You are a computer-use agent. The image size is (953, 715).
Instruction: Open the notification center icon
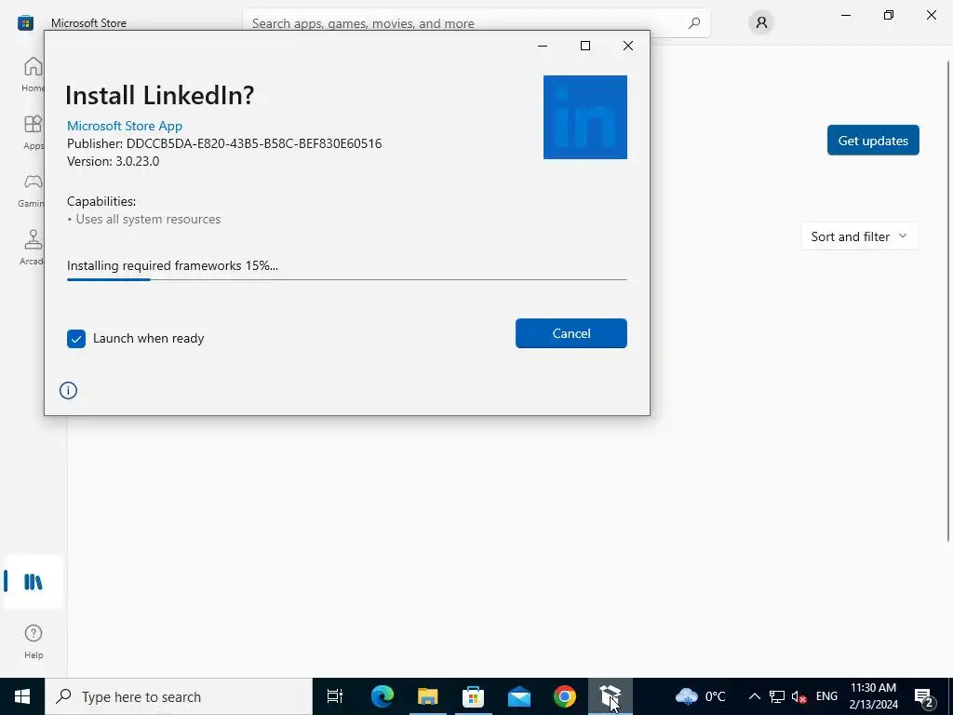pyautogui.click(x=924, y=696)
